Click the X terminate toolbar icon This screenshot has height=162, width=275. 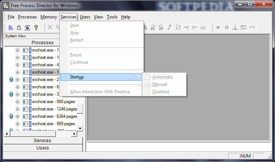click(x=50, y=27)
